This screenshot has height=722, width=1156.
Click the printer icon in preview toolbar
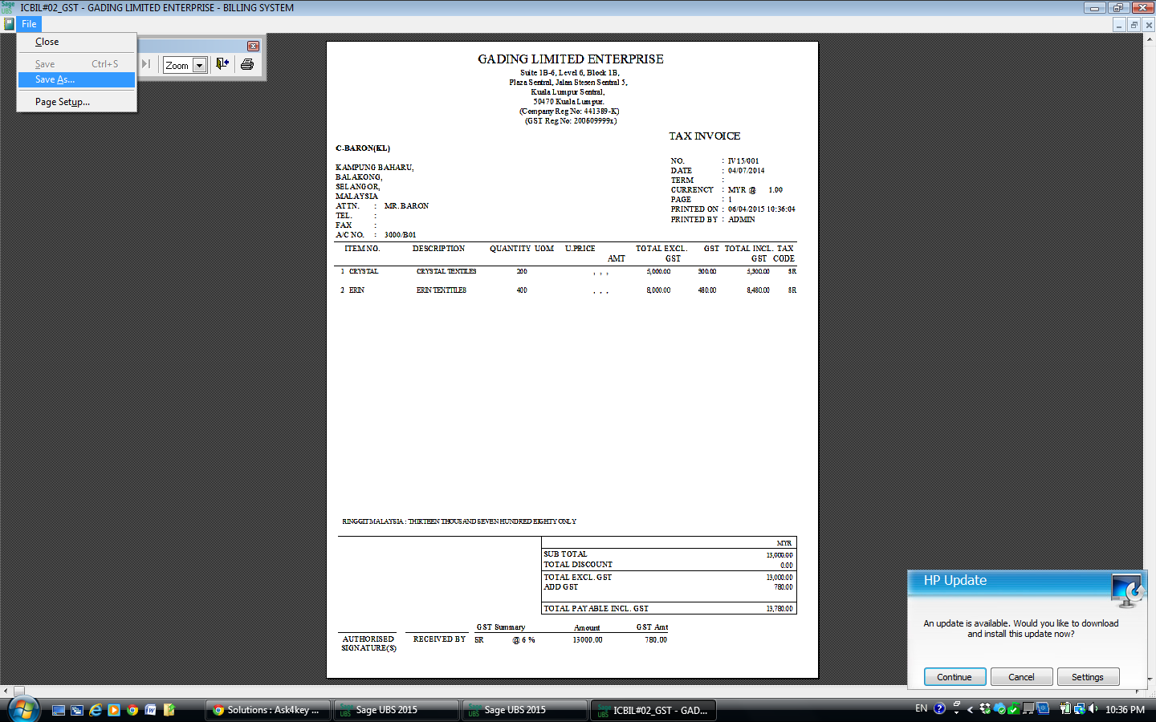(247, 64)
